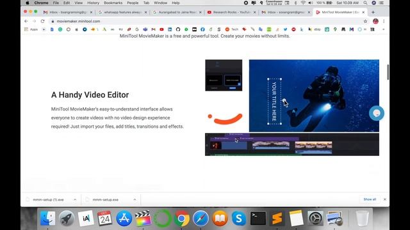
Task: Open the blue chat bubble widget
Action: (x=377, y=113)
